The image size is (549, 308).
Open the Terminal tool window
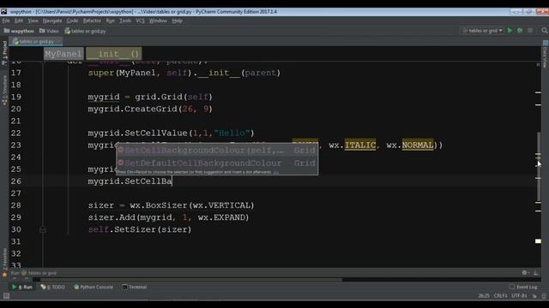tap(135, 287)
